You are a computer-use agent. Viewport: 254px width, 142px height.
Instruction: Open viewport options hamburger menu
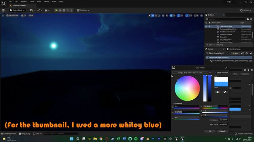[x=3, y=15]
